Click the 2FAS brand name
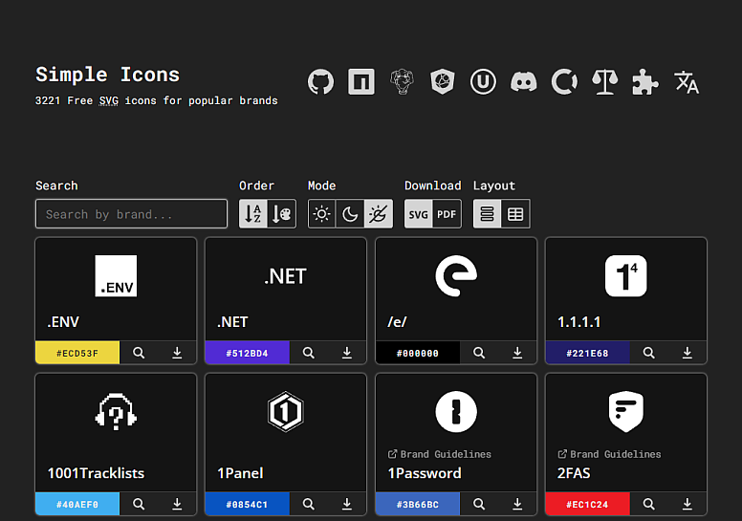 click(x=574, y=473)
